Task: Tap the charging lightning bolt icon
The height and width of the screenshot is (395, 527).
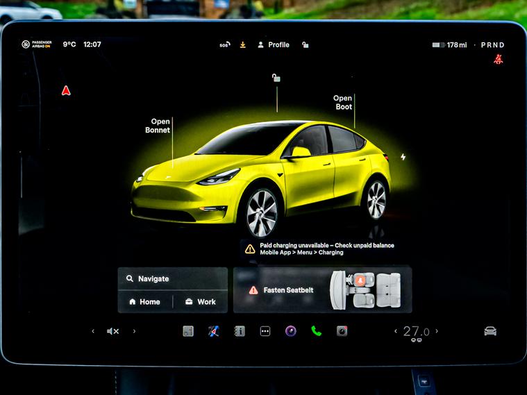Action: tap(403, 157)
